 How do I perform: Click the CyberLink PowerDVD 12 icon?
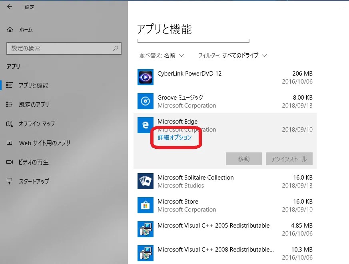coord(146,77)
